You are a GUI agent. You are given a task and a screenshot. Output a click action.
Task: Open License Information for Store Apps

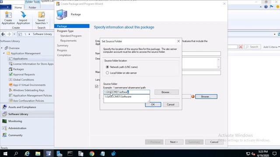click(x=33, y=64)
